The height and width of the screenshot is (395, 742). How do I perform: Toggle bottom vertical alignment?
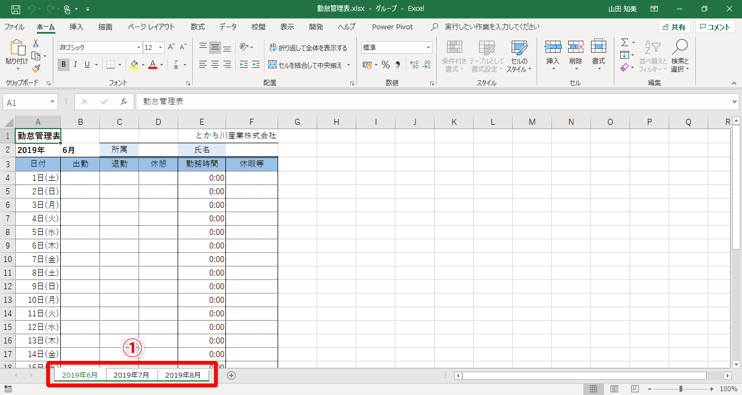coord(227,48)
